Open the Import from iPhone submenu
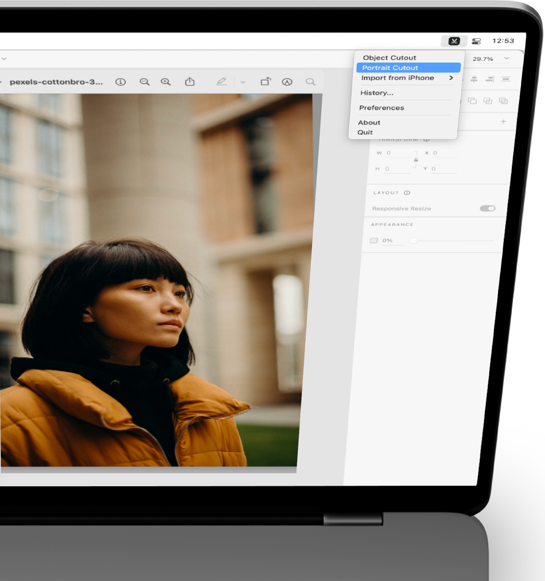 point(407,78)
